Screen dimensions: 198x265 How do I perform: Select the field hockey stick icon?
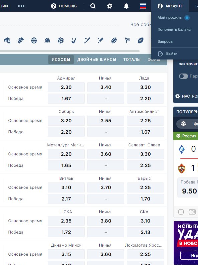coord(74,40)
